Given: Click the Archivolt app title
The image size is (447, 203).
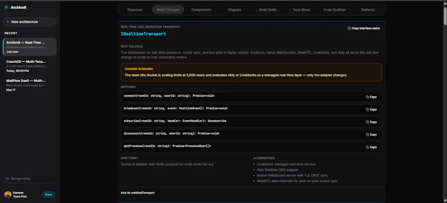Looking at the screenshot, I should [18, 8].
